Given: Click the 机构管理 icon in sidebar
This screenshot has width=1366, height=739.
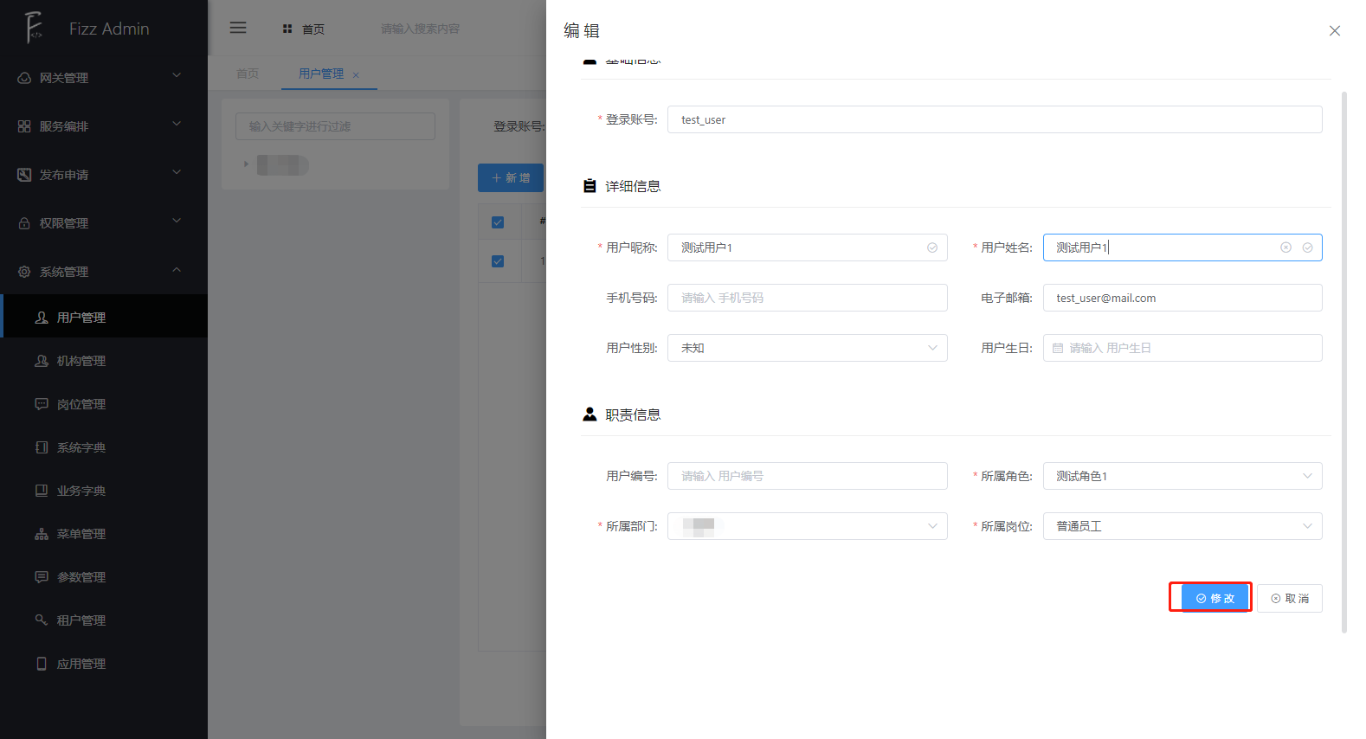Looking at the screenshot, I should (42, 361).
